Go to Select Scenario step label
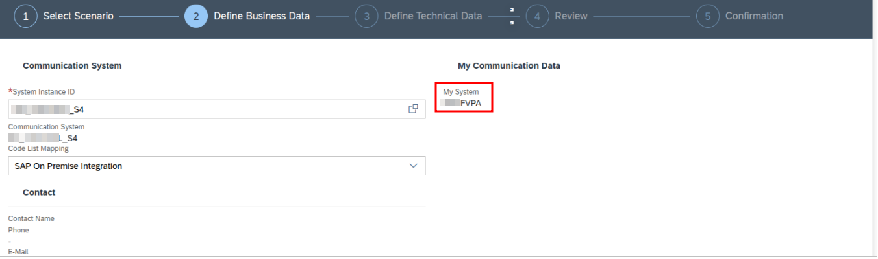This screenshot has height=259, width=878. pos(78,16)
